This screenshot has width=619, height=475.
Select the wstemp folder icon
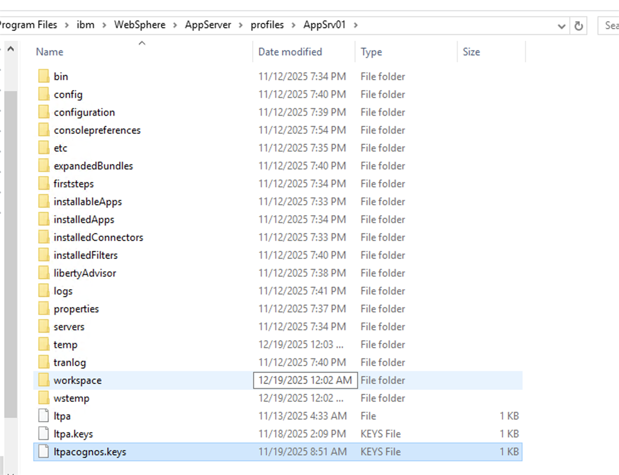click(x=44, y=398)
